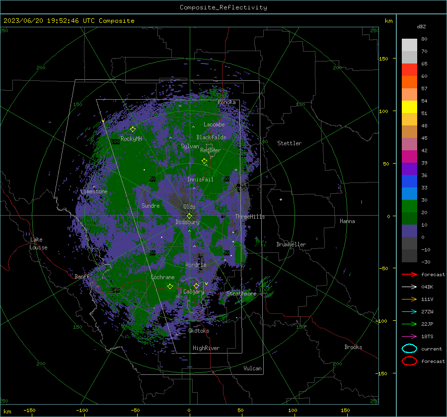Select the cyan 27ZW arrow icon
Screen dimensions: 447x417
(409, 312)
